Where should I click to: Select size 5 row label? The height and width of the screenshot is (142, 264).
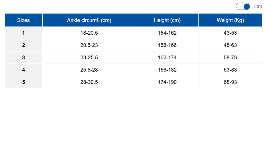(23, 82)
